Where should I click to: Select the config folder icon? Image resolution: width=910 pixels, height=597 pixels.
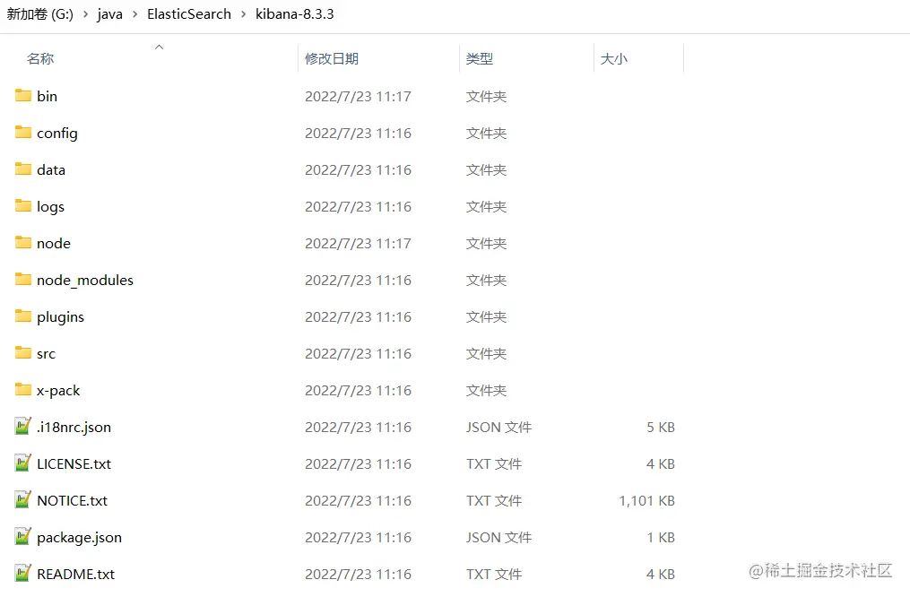(x=23, y=133)
